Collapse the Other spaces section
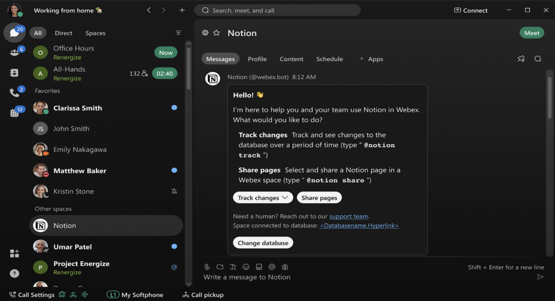 pos(53,208)
